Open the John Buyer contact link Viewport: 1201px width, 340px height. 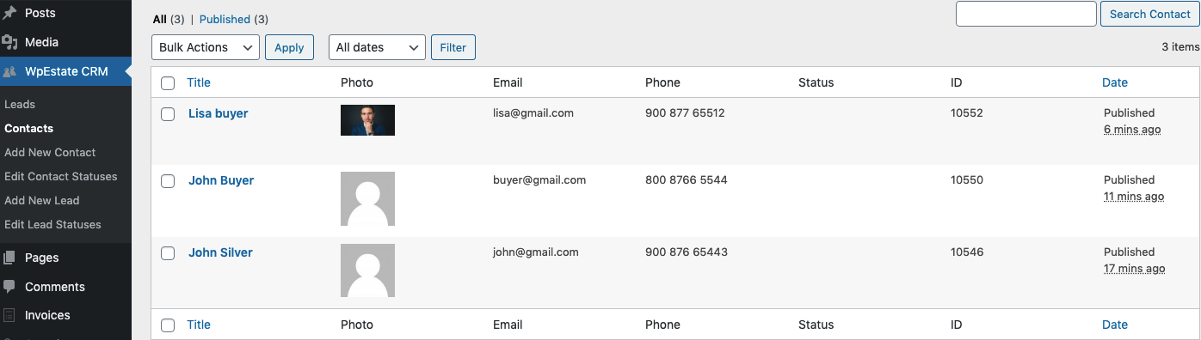click(x=221, y=180)
